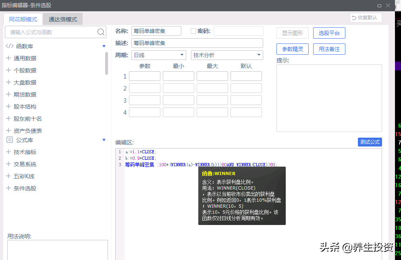Collapse the 公式库 section arrow

104,140
